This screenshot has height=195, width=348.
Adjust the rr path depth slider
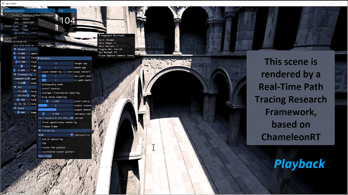point(55,80)
